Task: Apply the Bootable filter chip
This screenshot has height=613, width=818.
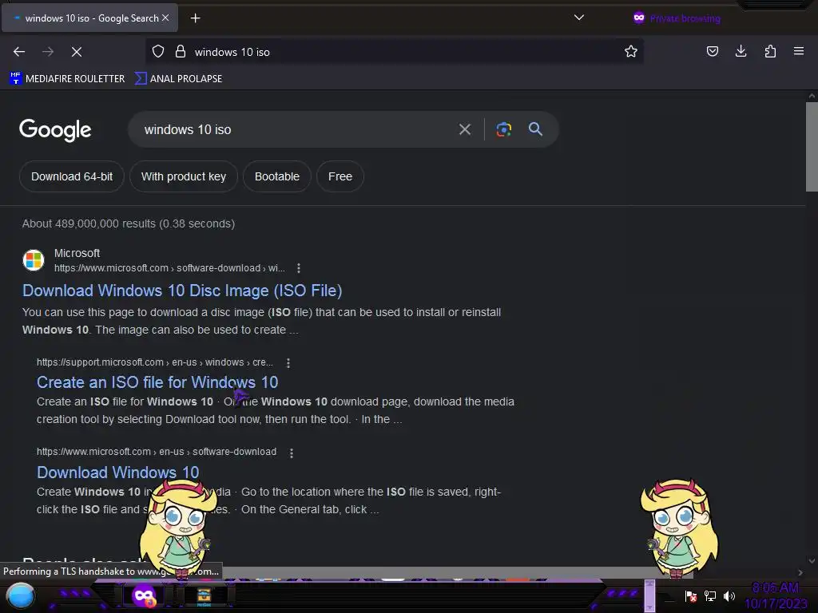Action: [x=277, y=176]
